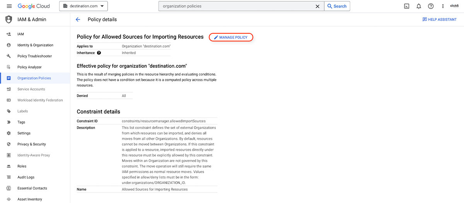Click the Inheritance help tooltip icon
The width and height of the screenshot is (464, 203).
(x=99, y=53)
